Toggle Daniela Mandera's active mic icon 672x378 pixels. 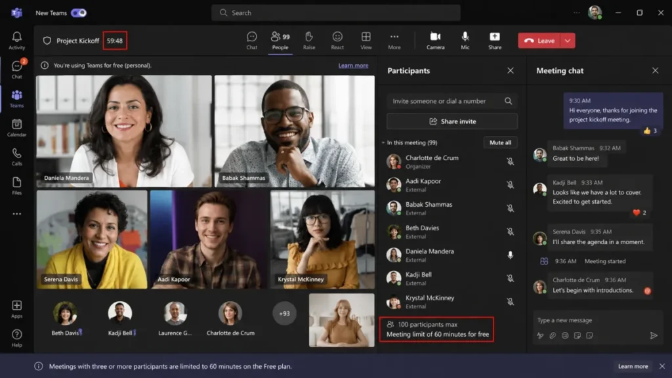coord(510,255)
